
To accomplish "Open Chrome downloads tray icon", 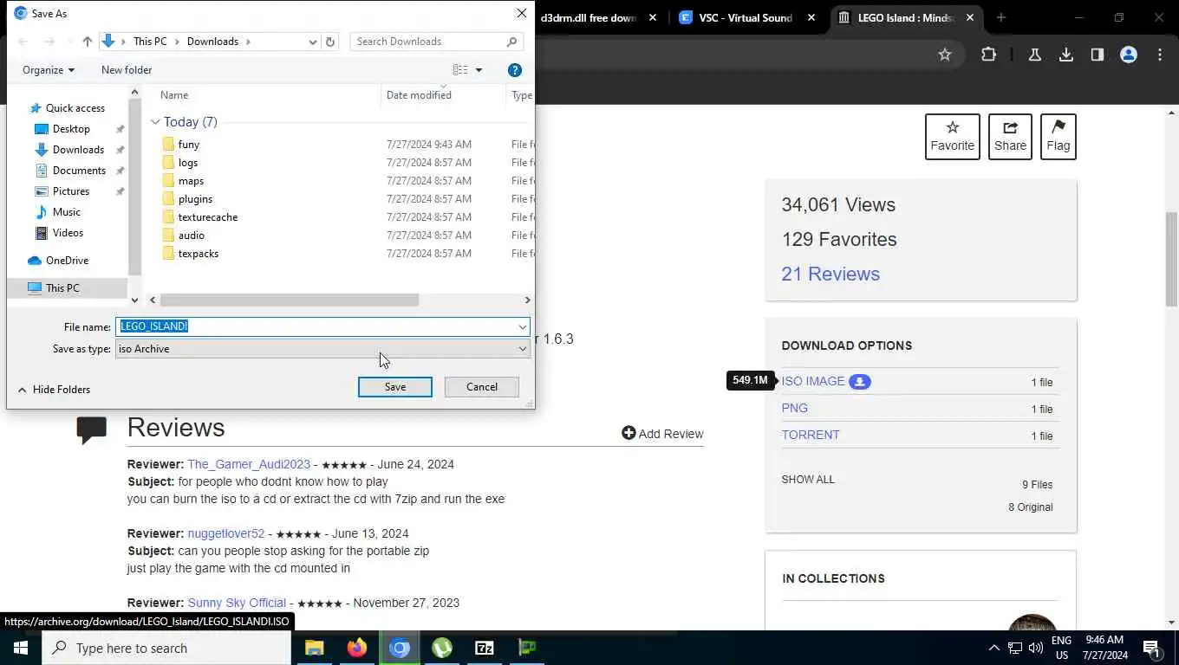I will pyautogui.click(x=1066, y=55).
